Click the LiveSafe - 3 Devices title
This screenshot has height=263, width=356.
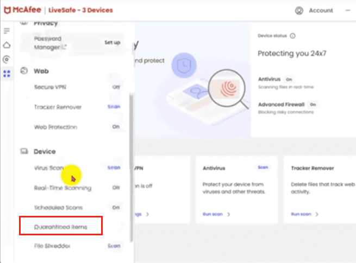point(80,10)
